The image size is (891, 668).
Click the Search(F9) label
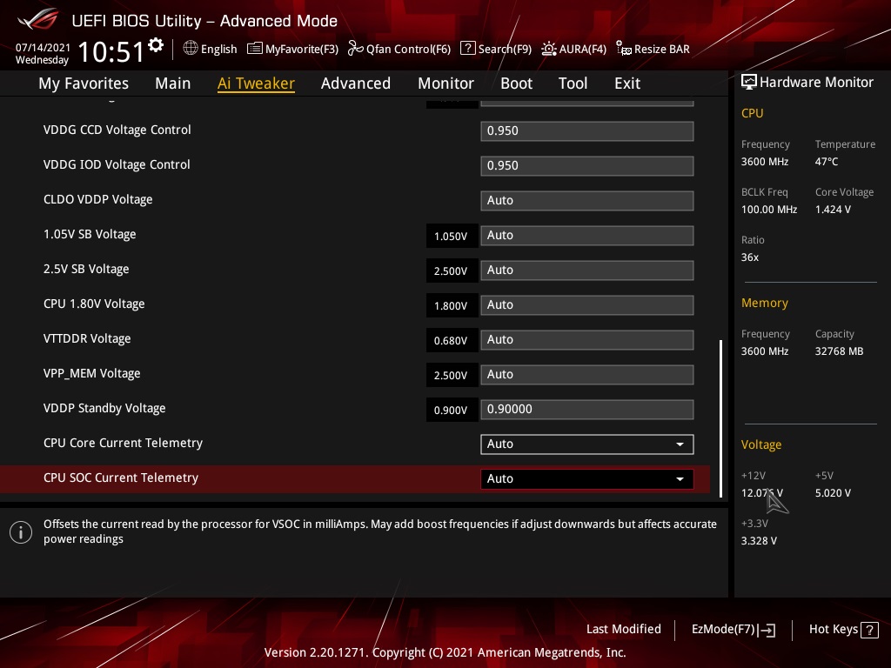click(505, 50)
